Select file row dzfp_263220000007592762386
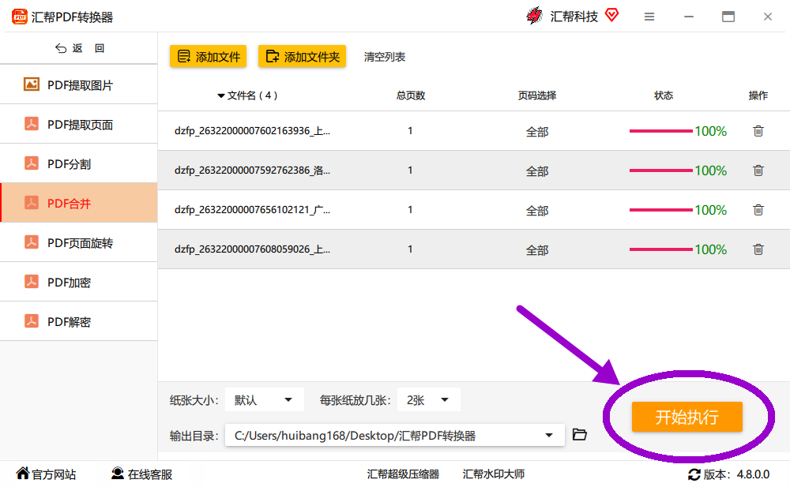790x487 pixels. (473, 170)
